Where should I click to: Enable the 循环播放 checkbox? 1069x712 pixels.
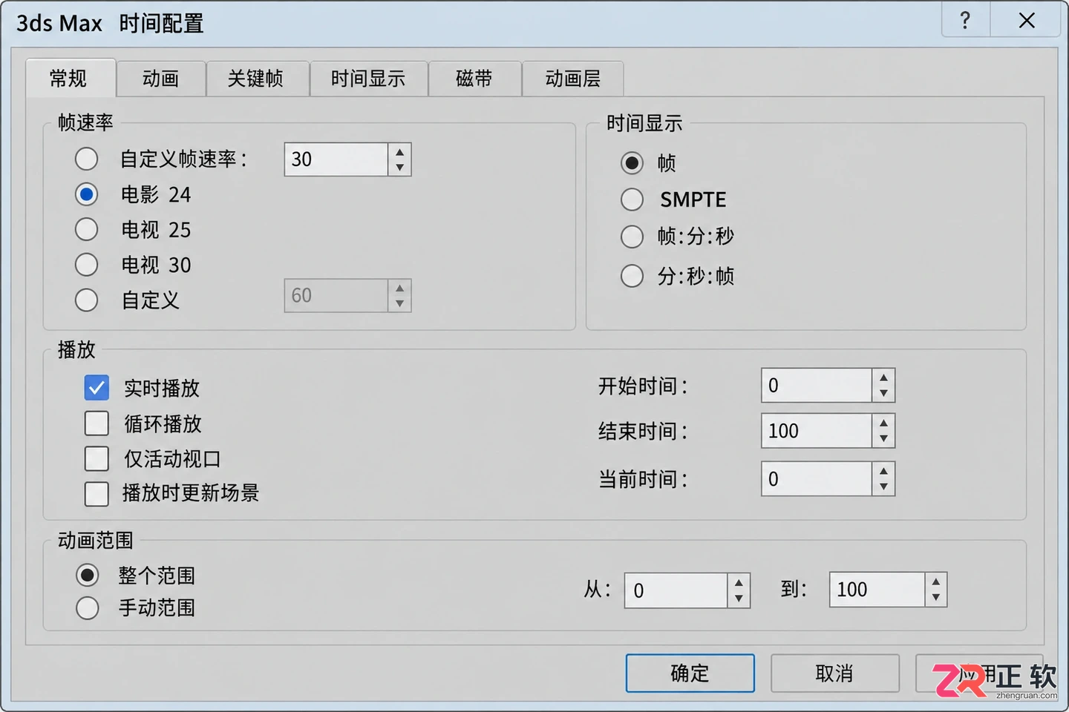(x=97, y=423)
